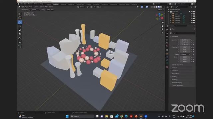Hide Cube.001 in viewport via eye icon

[x=192, y=16]
